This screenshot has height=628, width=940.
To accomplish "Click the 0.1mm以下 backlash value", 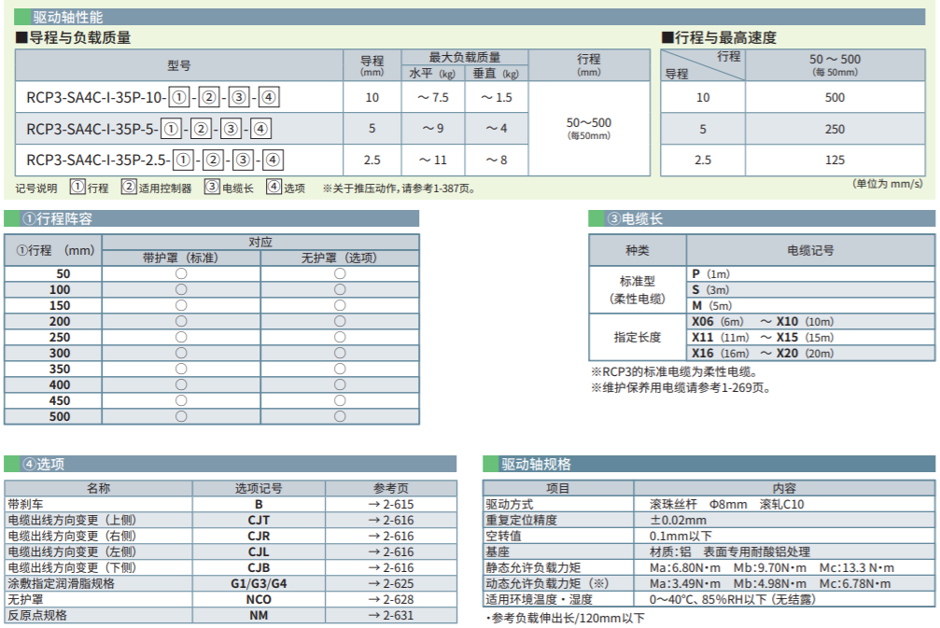I will click(x=680, y=537).
